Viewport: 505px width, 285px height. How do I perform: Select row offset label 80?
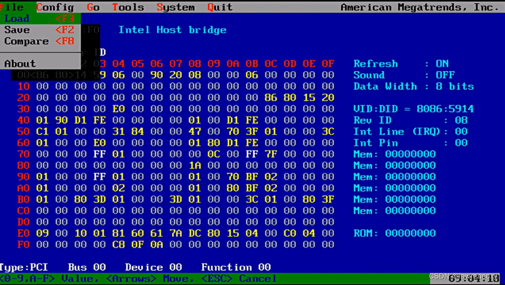coord(24,165)
